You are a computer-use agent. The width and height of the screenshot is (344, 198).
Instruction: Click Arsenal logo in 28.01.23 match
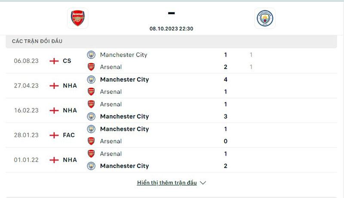point(91,141)
